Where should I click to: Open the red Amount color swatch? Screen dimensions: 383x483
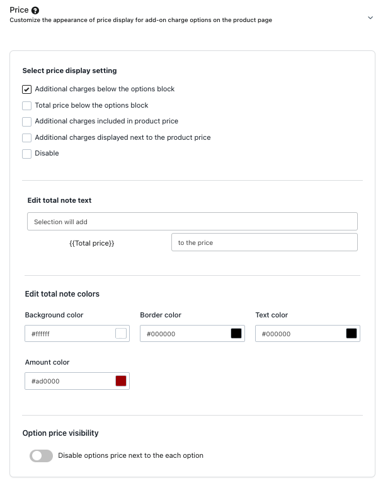[x=121, y=381]
